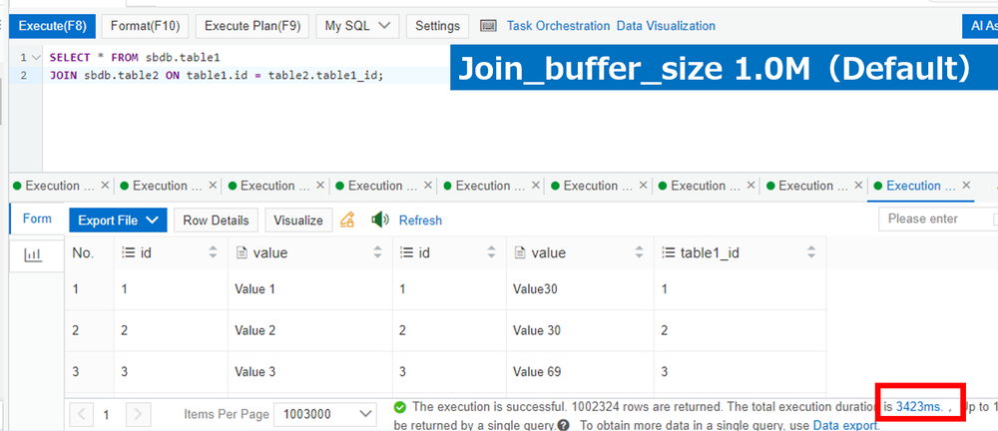Screen dimensions: 998x431
Task: Open the Data export link
Action: click(x=844, y=425)
